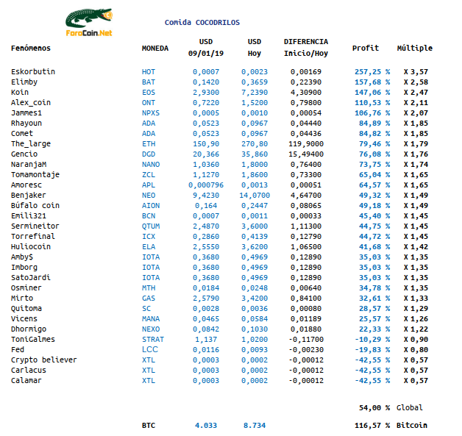Image resolution: width=462 pixels, height=436 pixels.
Task: Click the 'NPXS' coin cell
Action: [x=151, y=113]
